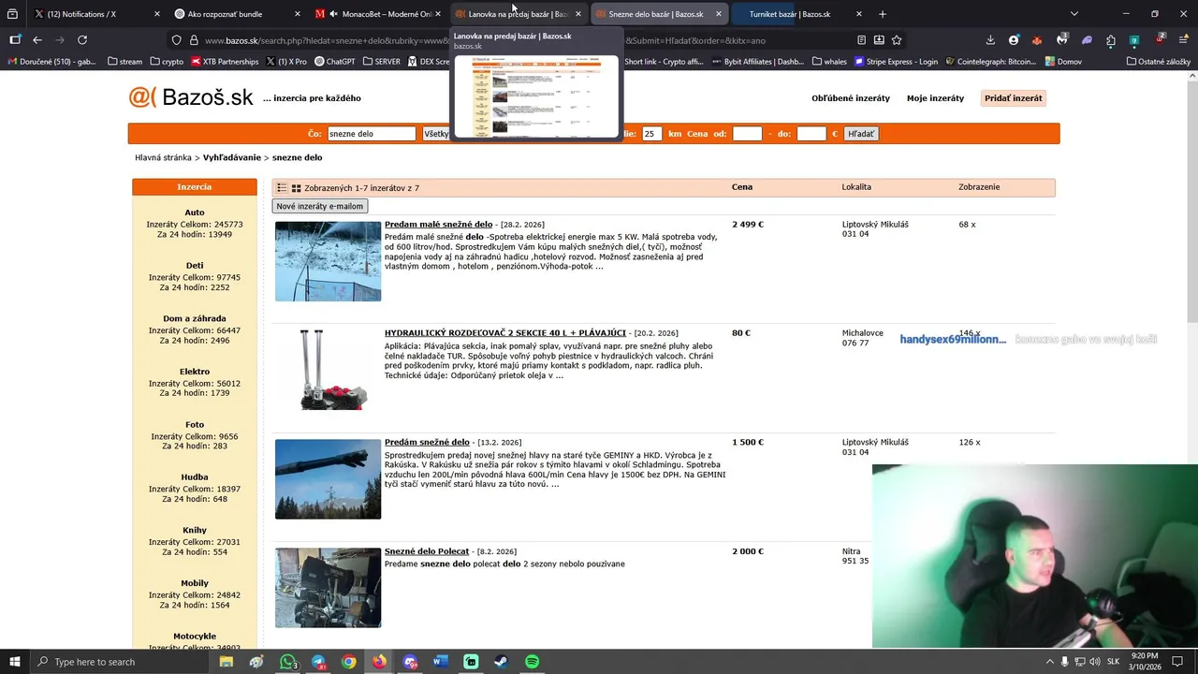
Task: Open XTB Partnerships bookmark
Action: click(225, 62)
